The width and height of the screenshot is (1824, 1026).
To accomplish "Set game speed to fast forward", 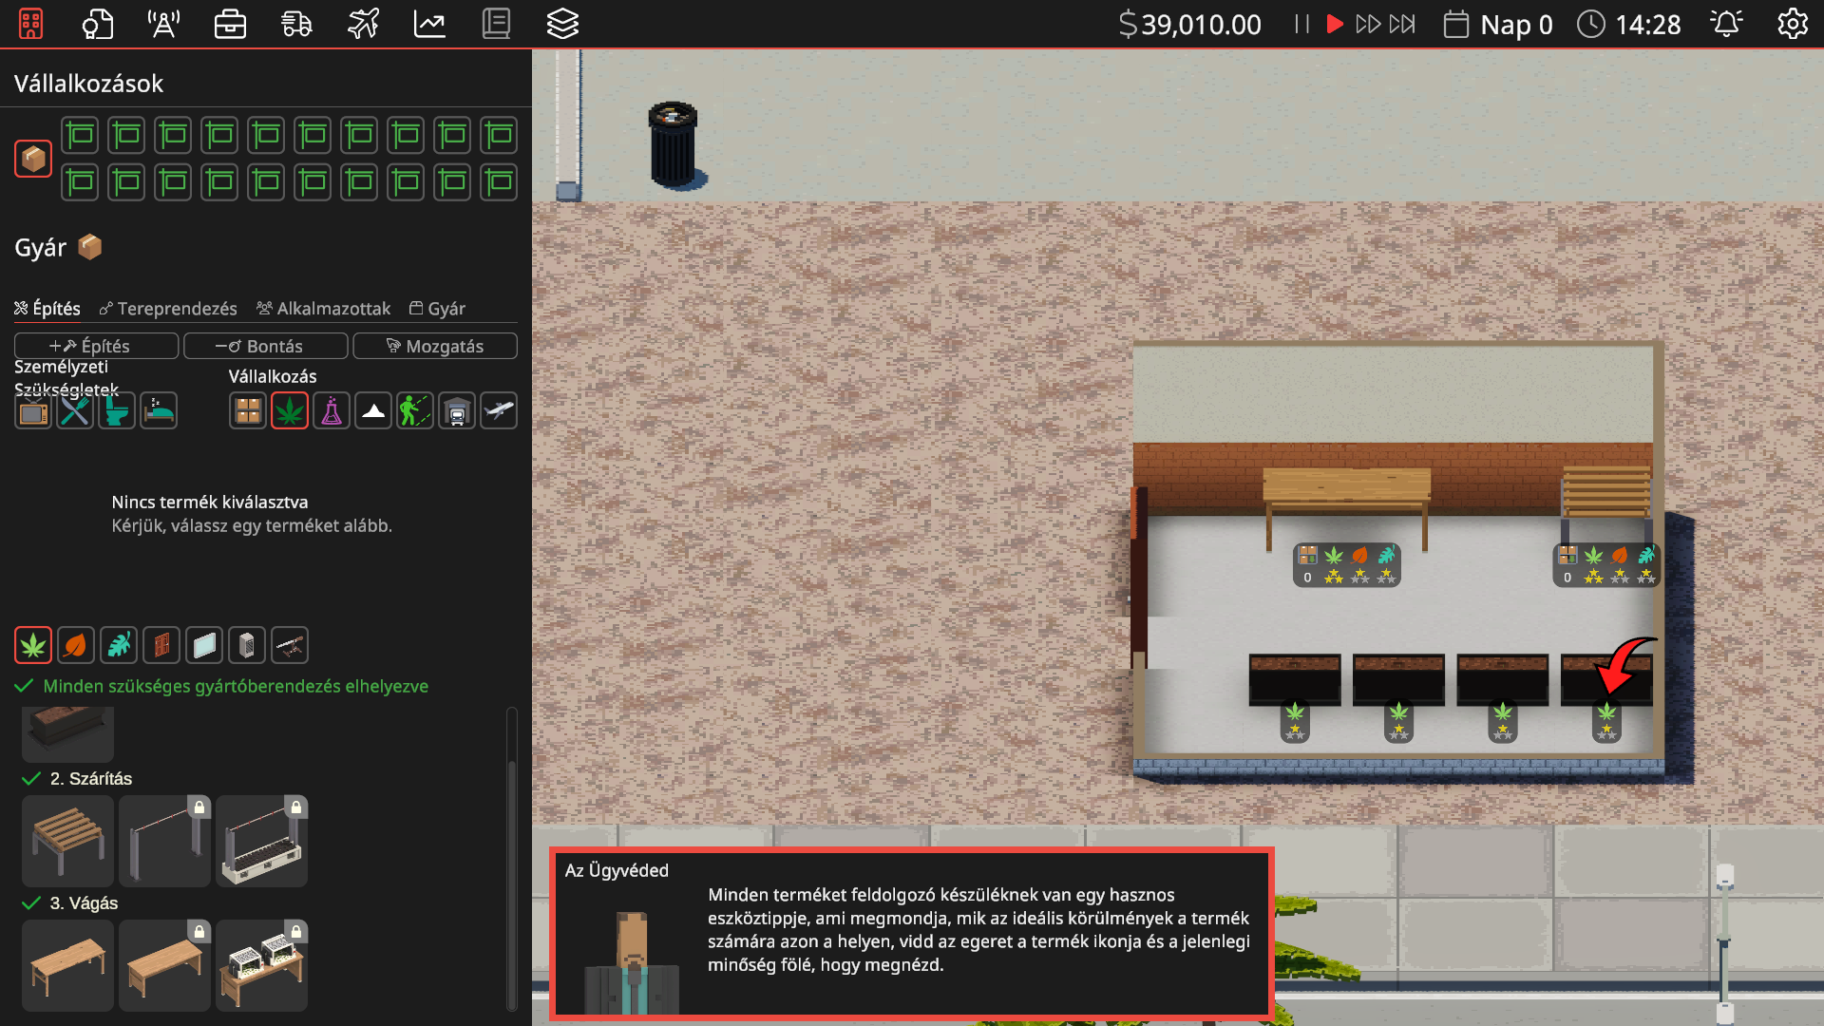I will coord(1368,24).
